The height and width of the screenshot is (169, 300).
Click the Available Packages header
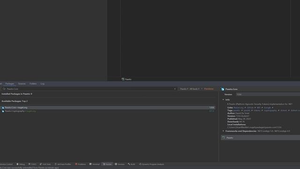15,101
